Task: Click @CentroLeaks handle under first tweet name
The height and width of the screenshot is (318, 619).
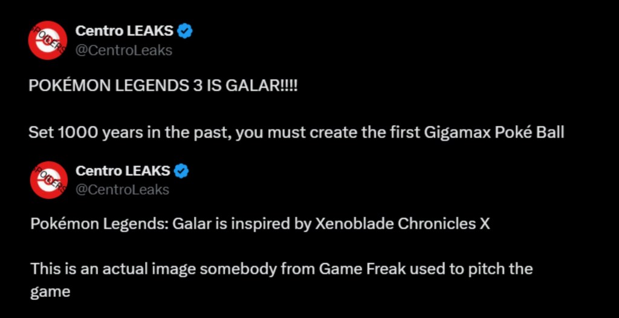Action: pos(123,50)
